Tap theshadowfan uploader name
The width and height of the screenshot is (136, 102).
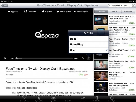coord(114,68)
